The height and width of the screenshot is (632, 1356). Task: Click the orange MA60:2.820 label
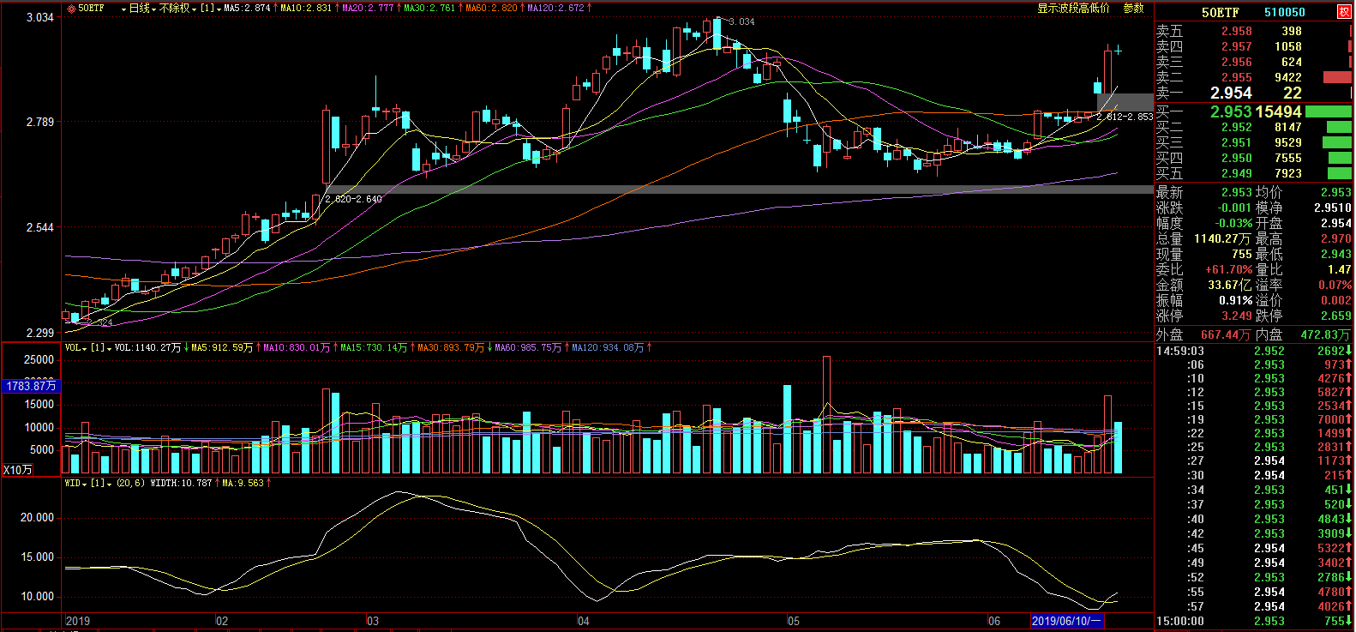tap(491, 9)
